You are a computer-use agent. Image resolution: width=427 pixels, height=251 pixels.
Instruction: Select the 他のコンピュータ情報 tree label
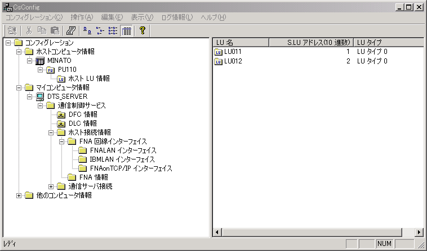tap(64, 195)
